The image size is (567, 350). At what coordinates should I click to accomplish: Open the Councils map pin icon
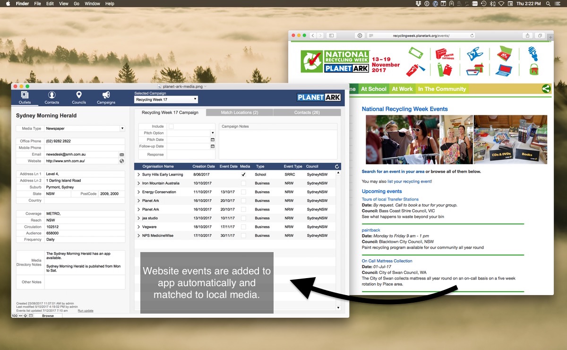click(79, 95)
